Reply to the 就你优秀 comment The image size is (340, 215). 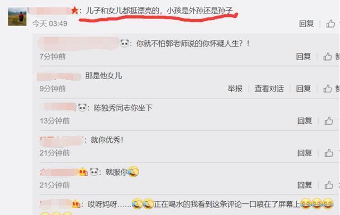[304, 153]
